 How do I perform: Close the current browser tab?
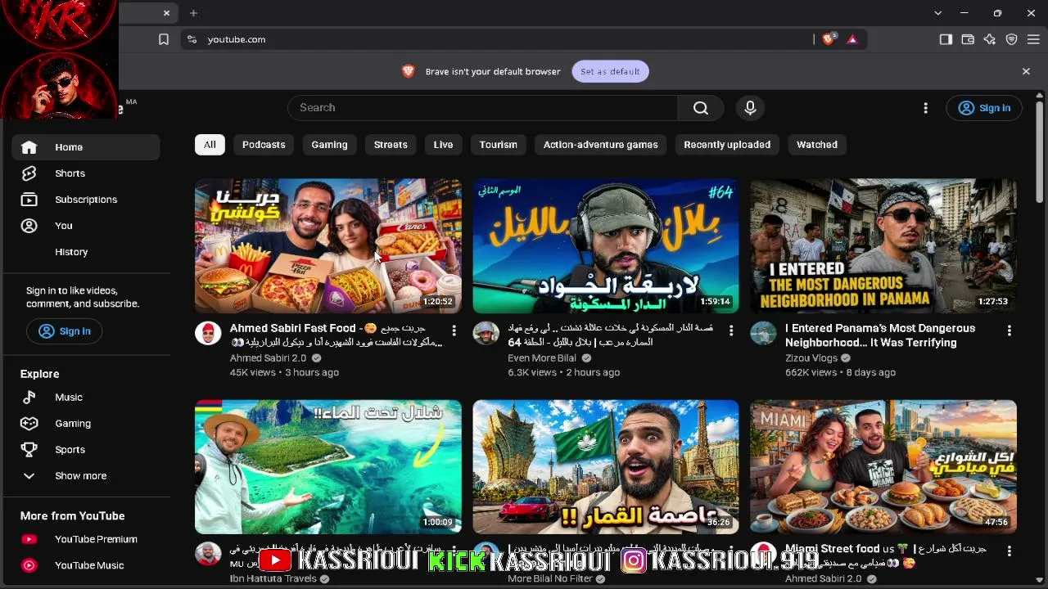pyautogui.click(x=166, y=13)
